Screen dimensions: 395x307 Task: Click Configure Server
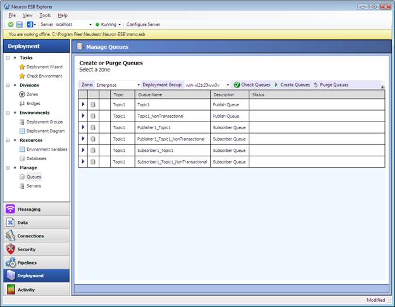click(143, 25)
